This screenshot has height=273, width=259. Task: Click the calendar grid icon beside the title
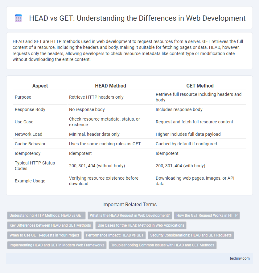pos(18,18)
